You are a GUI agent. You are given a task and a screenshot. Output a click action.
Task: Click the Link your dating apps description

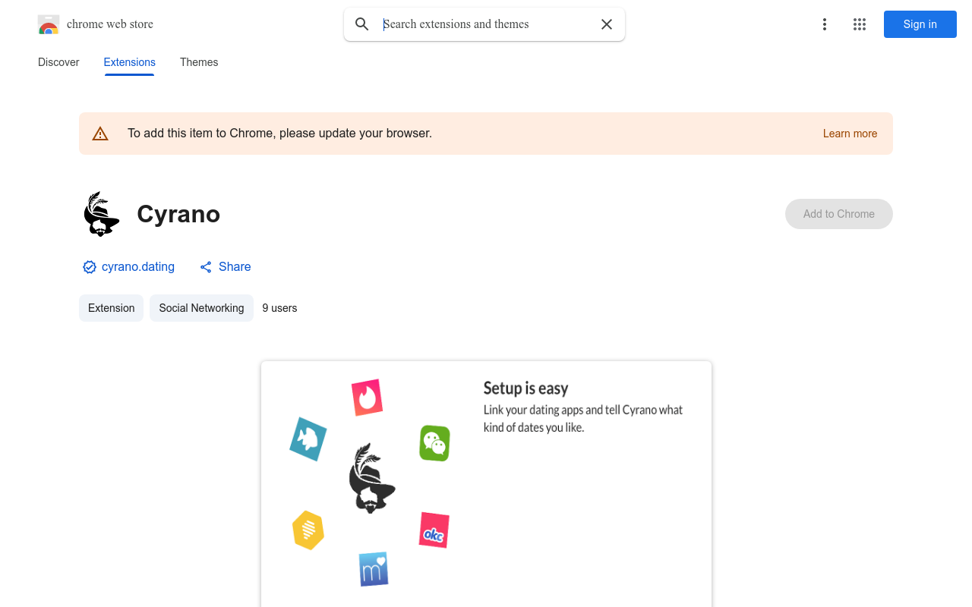click(583, 419)
